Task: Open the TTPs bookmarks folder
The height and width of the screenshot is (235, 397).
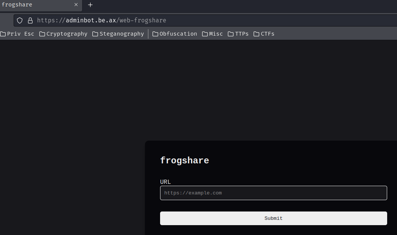Action: [x=238, y=34]
